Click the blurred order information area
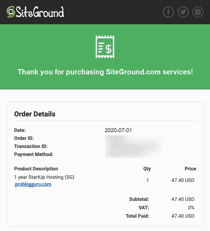The image size is (210, 231). coord(134,146)
